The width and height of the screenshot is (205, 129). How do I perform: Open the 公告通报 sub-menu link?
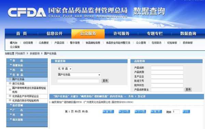click(x=44, y=43)
